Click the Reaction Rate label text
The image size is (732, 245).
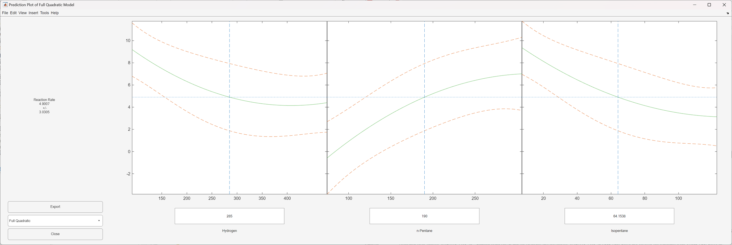point(44,100)
